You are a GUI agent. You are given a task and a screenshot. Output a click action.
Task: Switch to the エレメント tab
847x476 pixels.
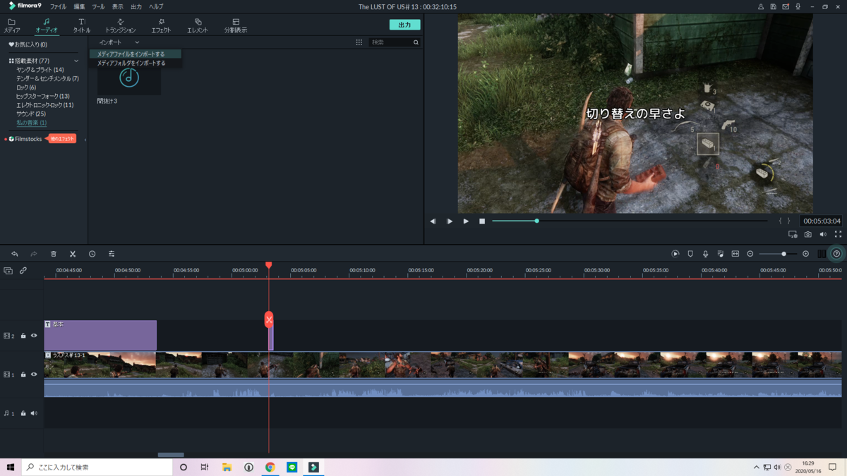click(198, 26)
